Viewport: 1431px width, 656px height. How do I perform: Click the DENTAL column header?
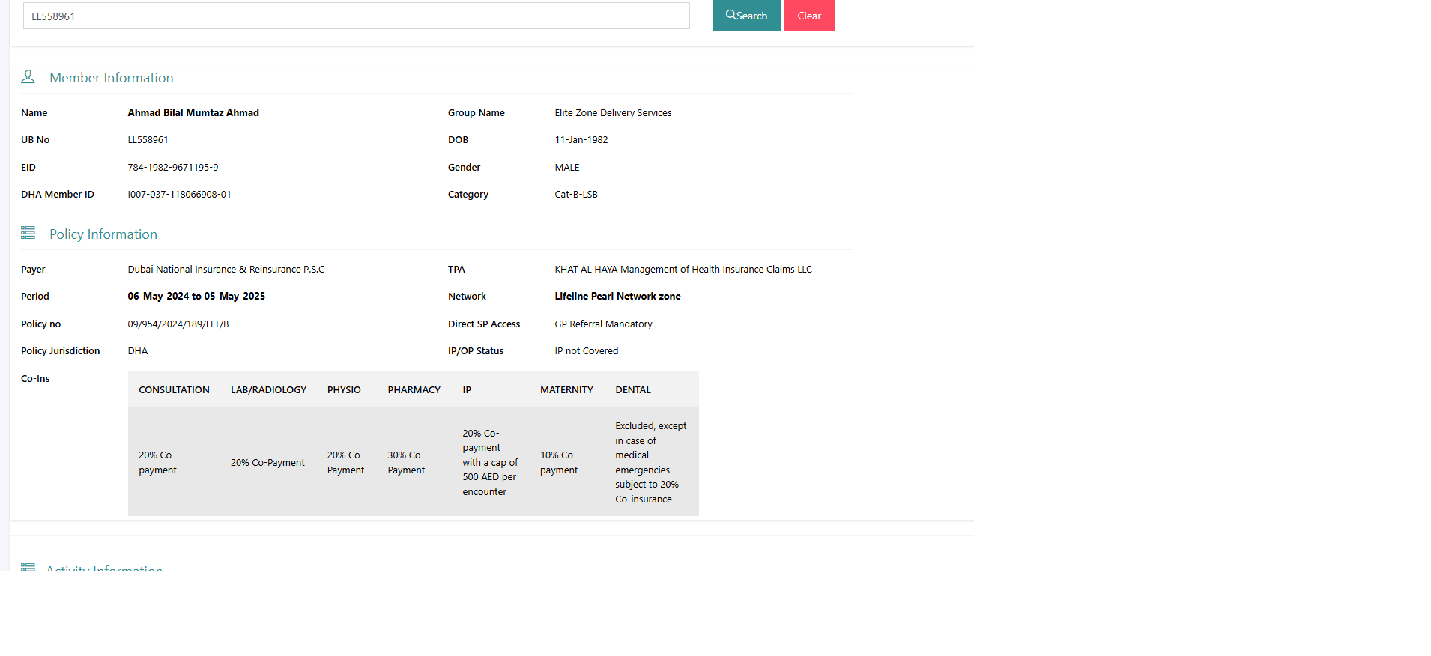(x=633, y=390)
